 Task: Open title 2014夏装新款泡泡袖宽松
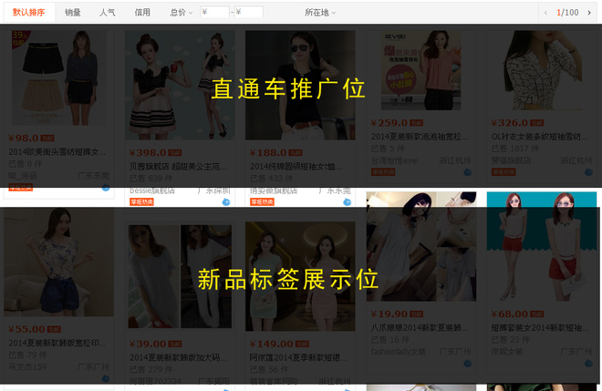(420, 137)
